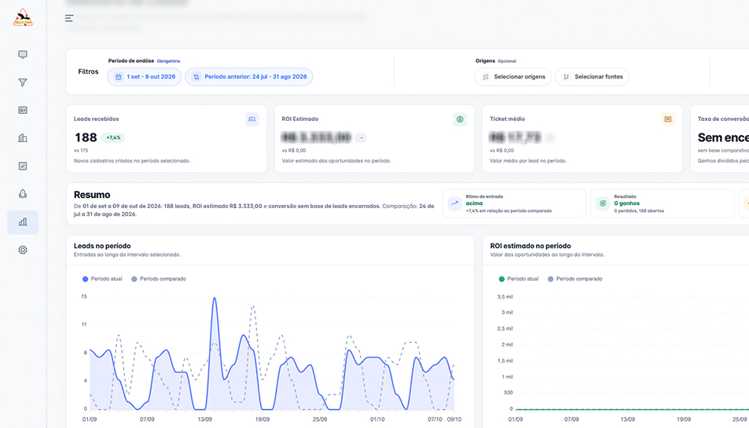Screen dimensions: 749x428
Task: Open Período anterior comparison picker
Action: pos(249,77)
